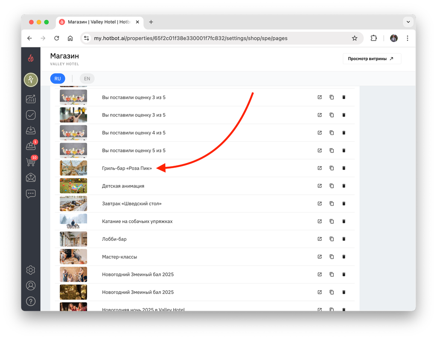Select the Гриль-бар «Роза Пик» row title

127,168
